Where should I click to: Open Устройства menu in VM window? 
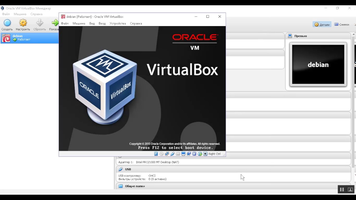[118, 24]
